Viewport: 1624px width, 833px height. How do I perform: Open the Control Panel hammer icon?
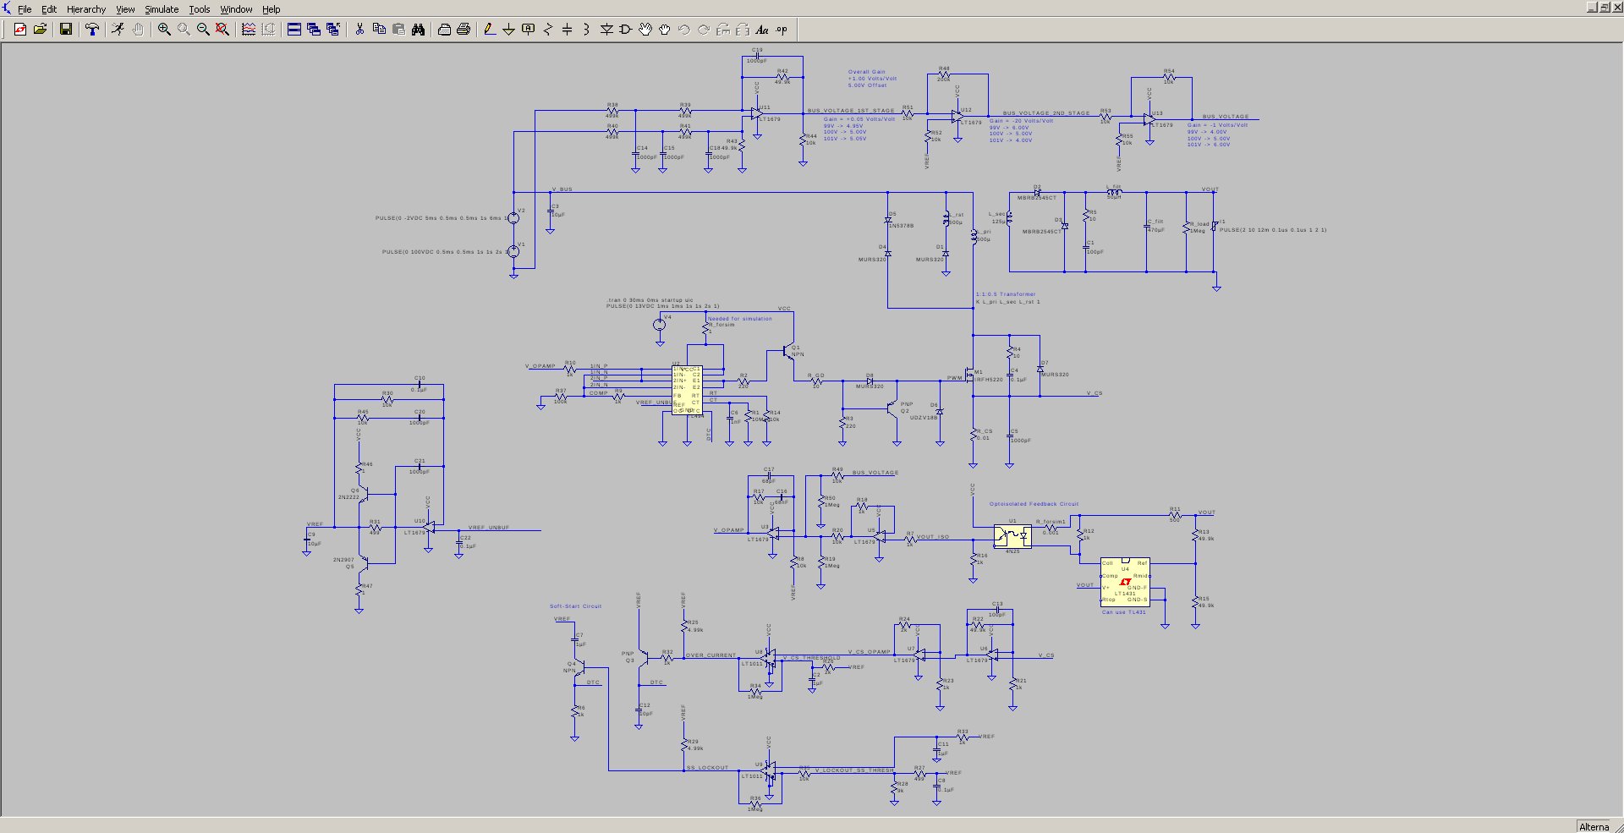pyautogui.click(x=92, y=30)
